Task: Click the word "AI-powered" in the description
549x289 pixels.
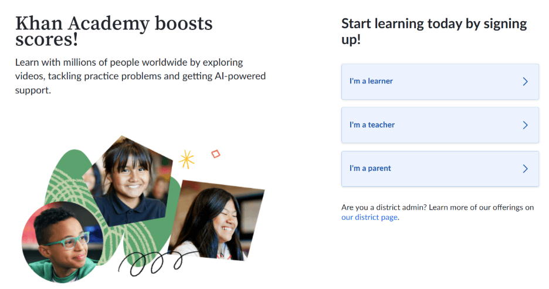Action: (240, 76)
